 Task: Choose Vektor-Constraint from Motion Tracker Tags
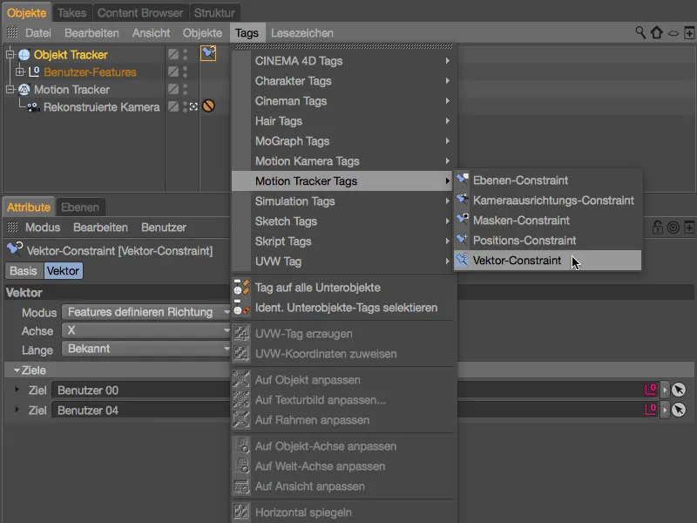[x=548, y=260]
